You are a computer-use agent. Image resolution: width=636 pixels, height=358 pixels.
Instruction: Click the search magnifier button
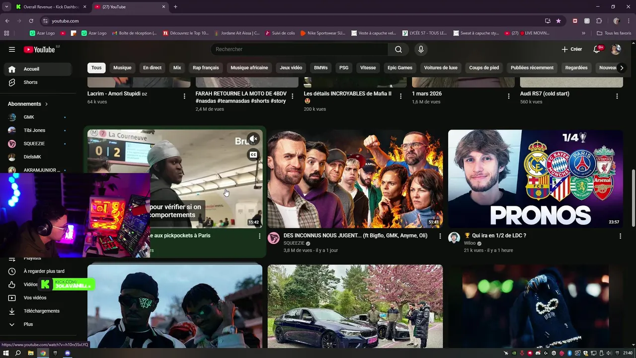(398, 49)
